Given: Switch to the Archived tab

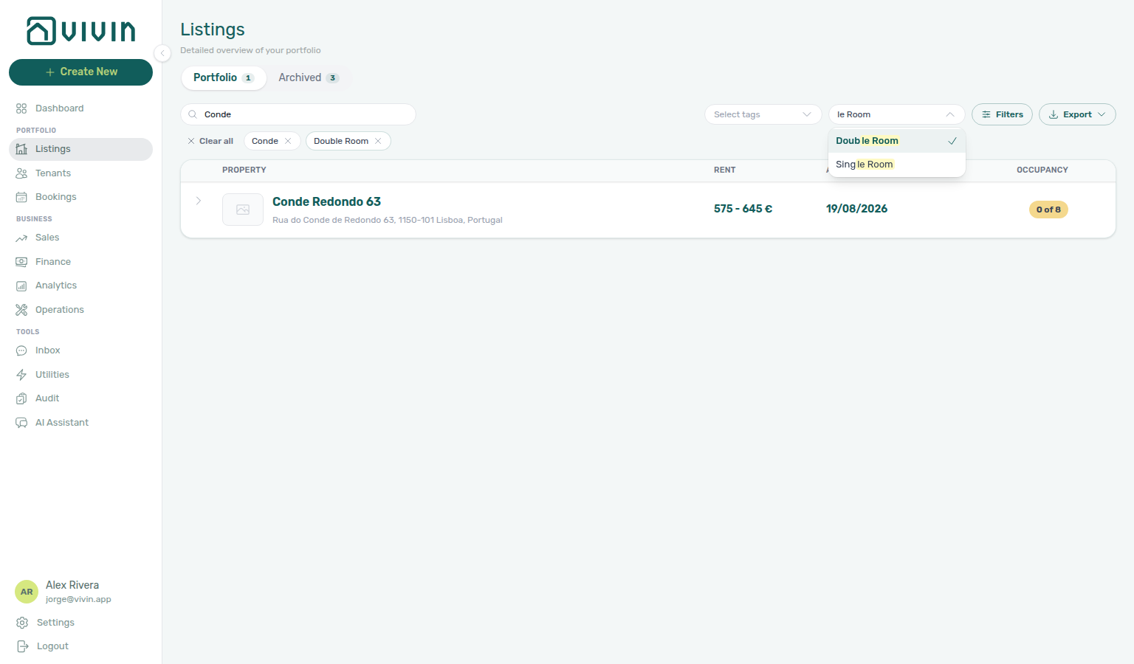Looking at the screenshot, I should coord(309,77).
